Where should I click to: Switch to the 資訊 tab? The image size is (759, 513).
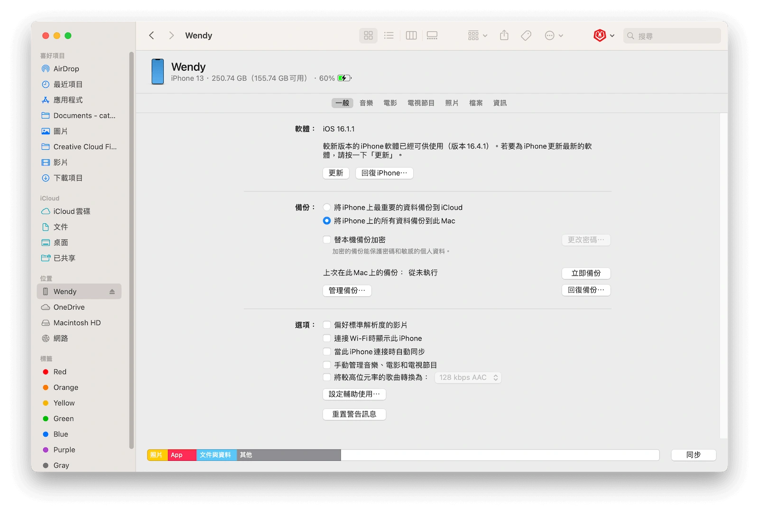(500, 103)
